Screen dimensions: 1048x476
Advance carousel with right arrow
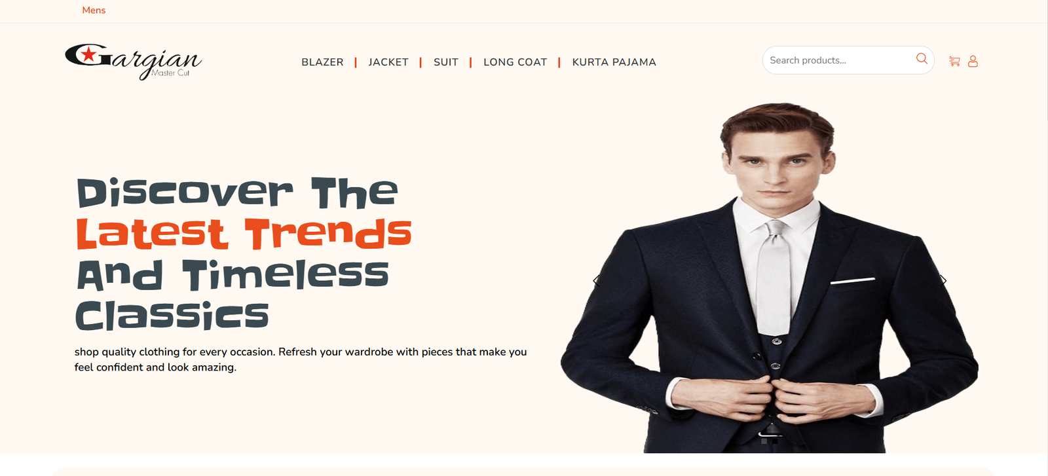pos(943,280)
